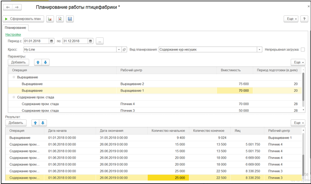
Task: Select 31.05.2018 0:00:00 end date cell
Action: pyautogui.click(x=121, y=138)
